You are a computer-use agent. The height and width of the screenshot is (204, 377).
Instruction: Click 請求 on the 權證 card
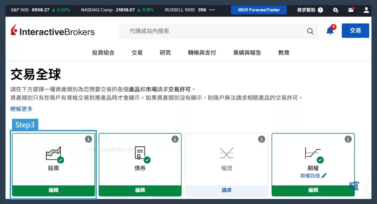(x=227, y=190)
